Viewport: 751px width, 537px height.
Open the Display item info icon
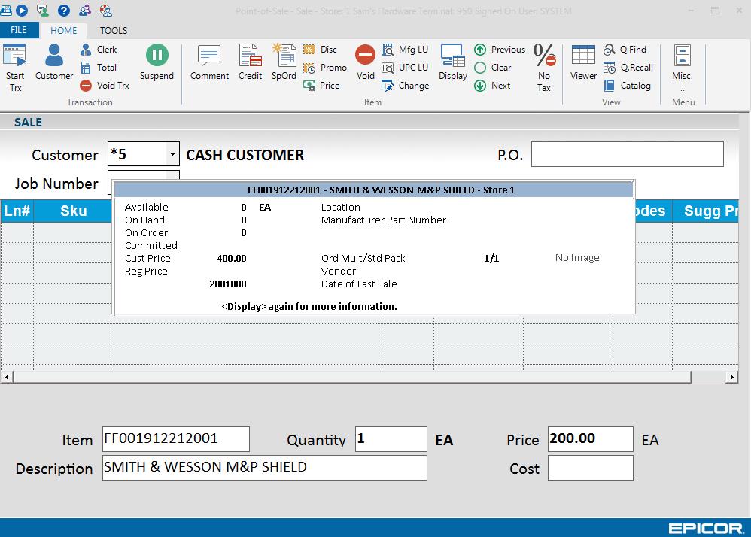[453, 62]
